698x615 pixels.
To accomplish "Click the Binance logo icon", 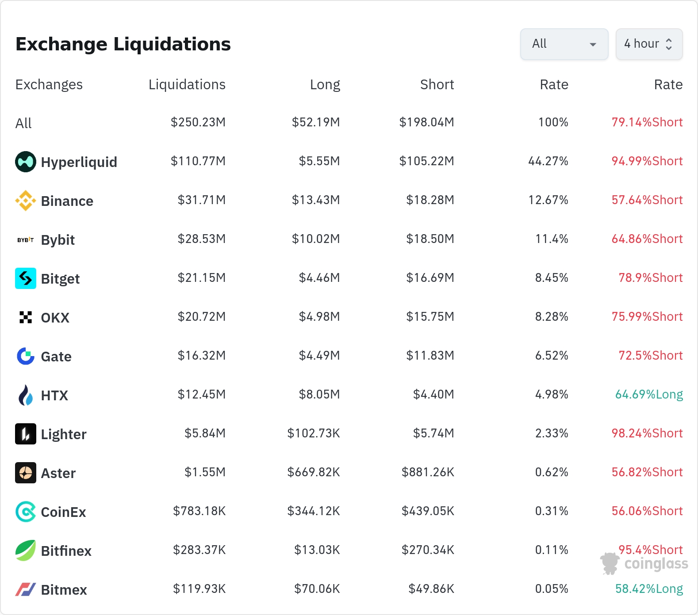I will pos(26,201).
